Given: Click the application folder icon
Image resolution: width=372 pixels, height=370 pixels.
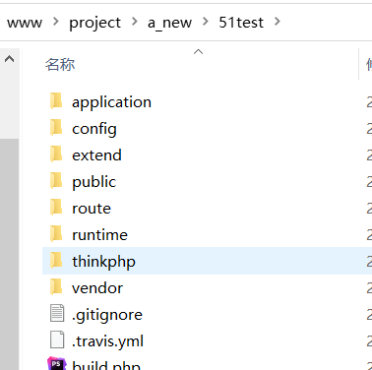Looking at the screenshot, I should coord(56,100).
